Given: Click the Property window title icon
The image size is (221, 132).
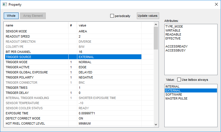Looking at the screenshot, I should point(5,5).
